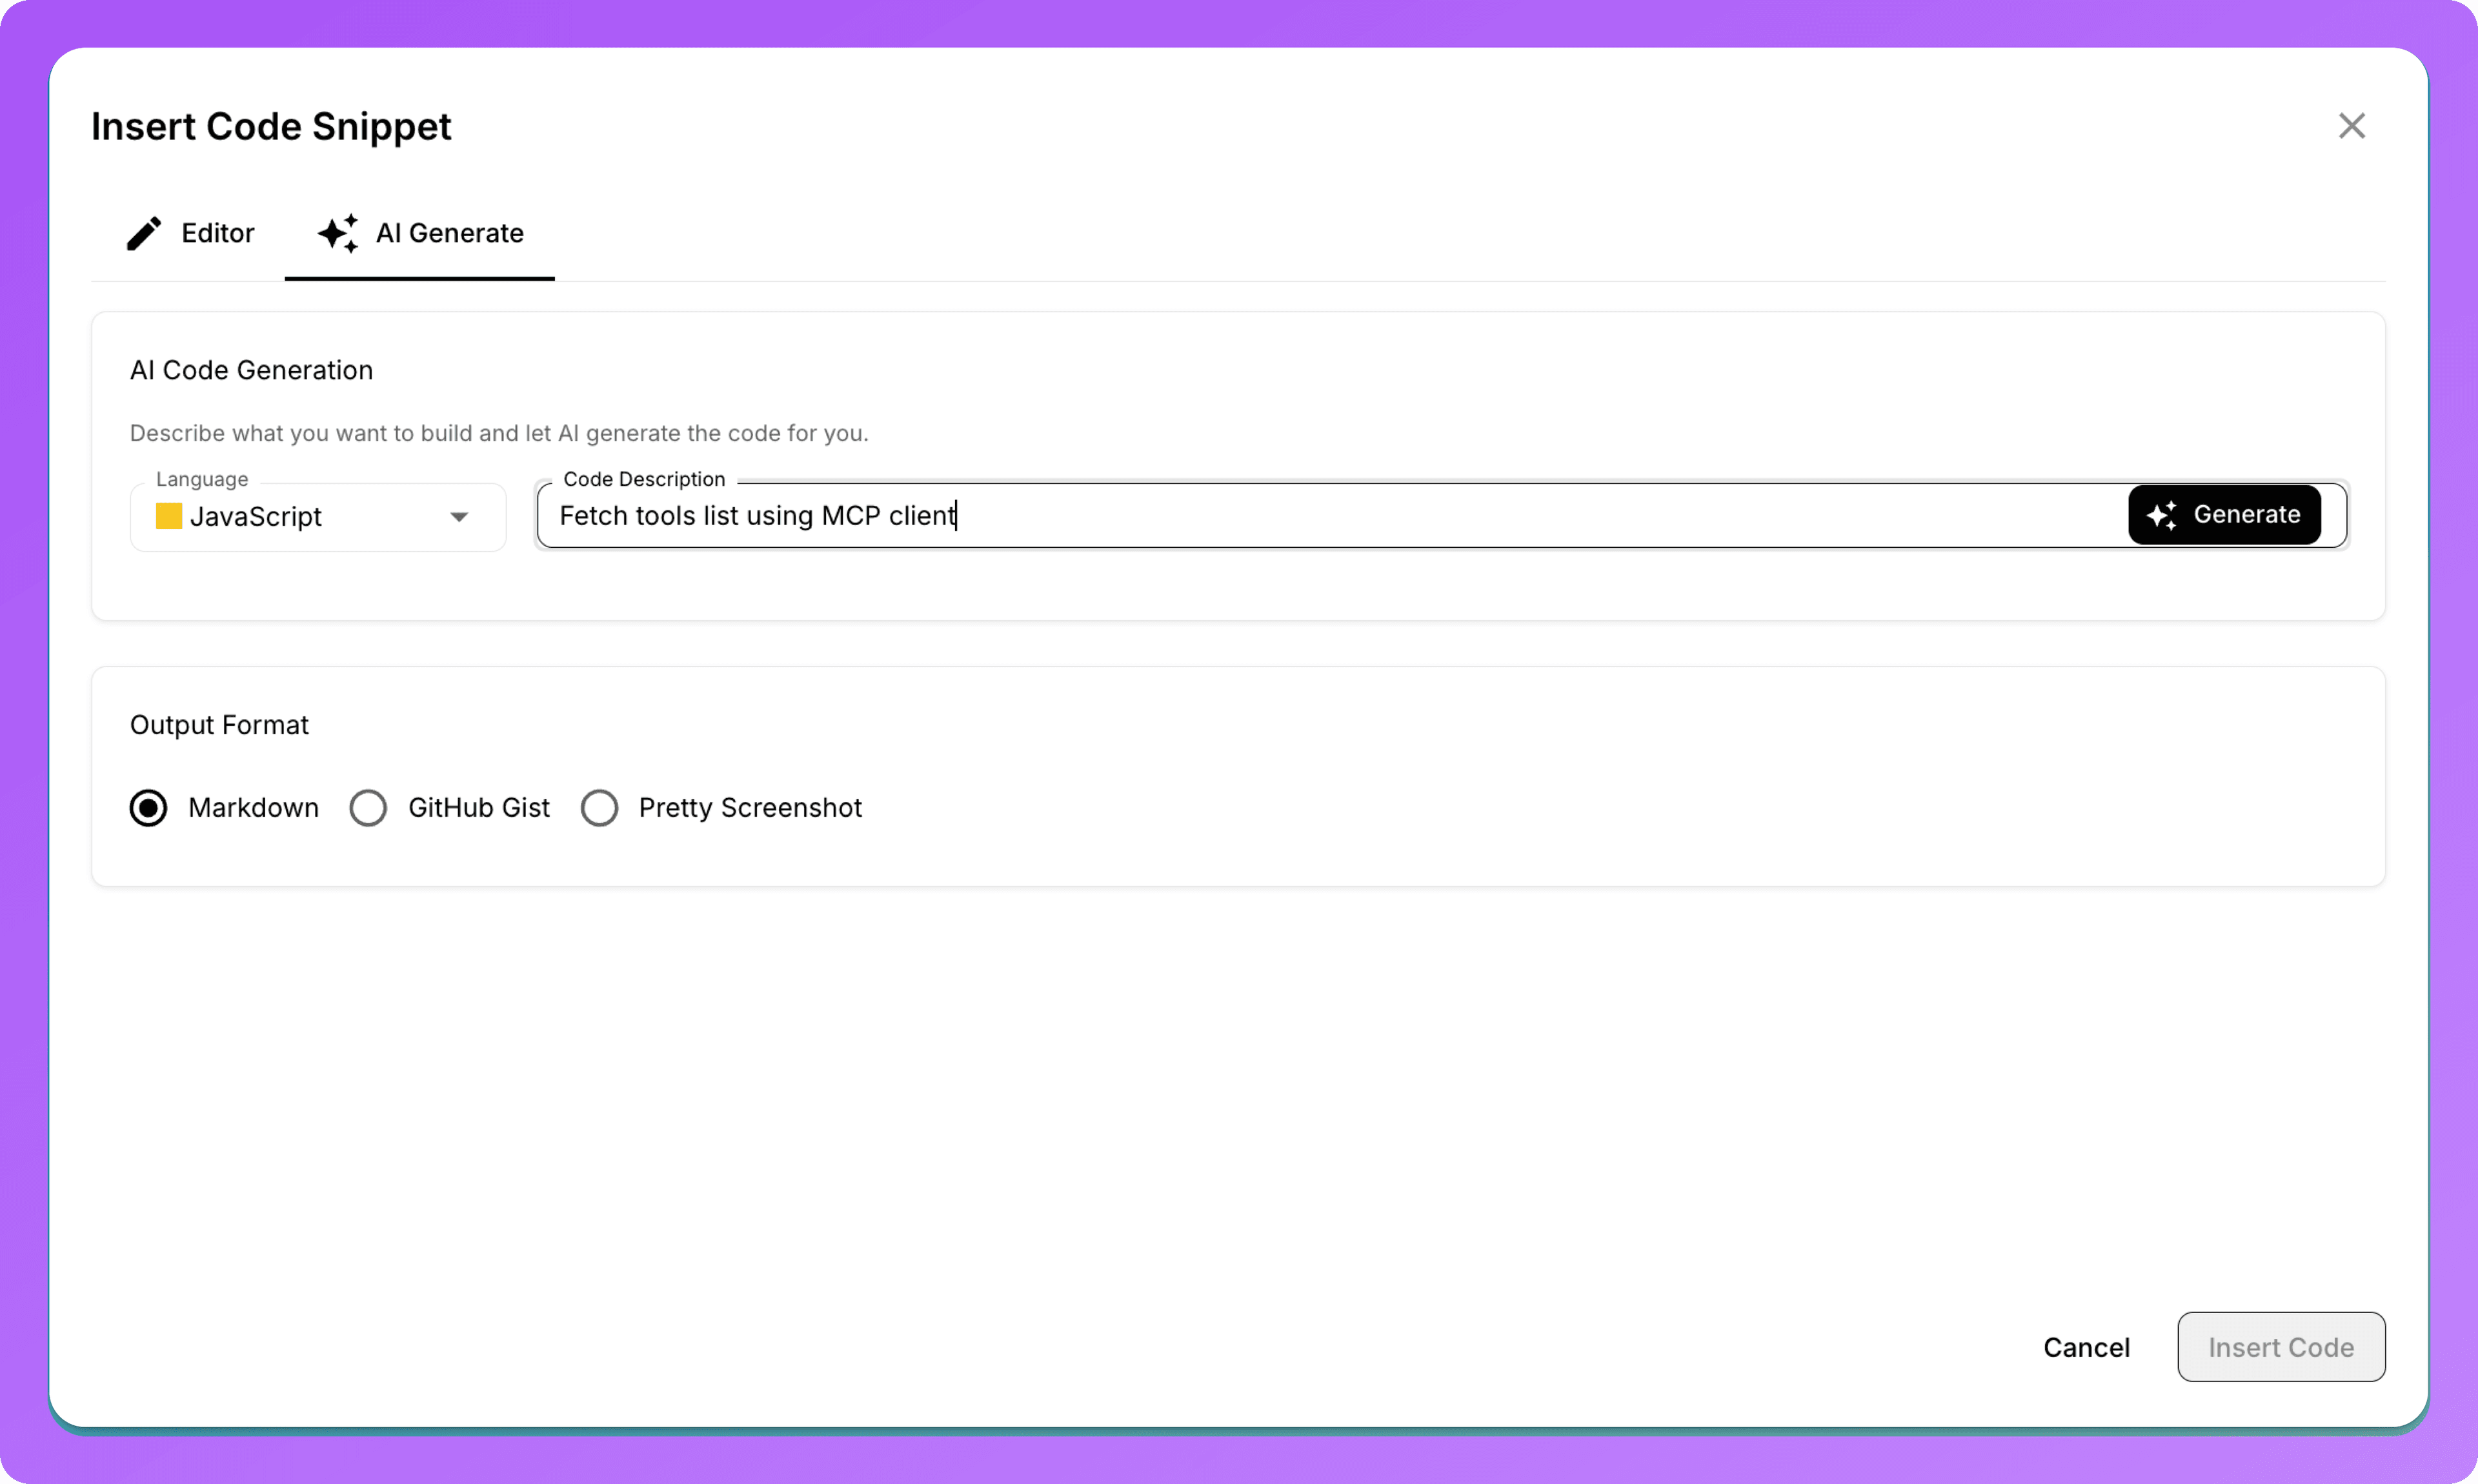Click the Insert Code button

[2281, 1347]
